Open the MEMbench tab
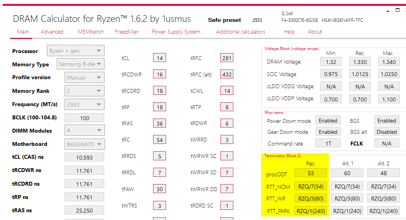The height and width of the screenshot is (220, 406). coord(91,32)
